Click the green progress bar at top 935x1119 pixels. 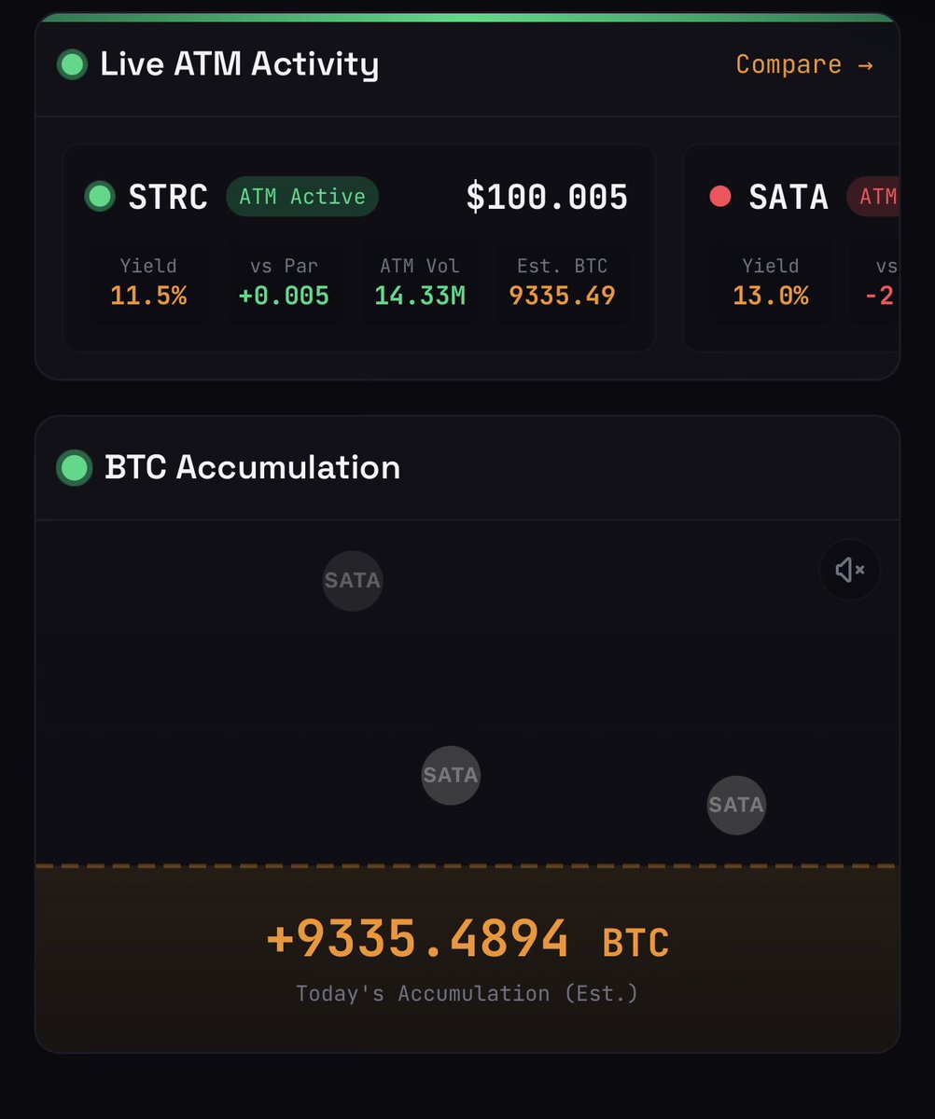coord(467,17)
